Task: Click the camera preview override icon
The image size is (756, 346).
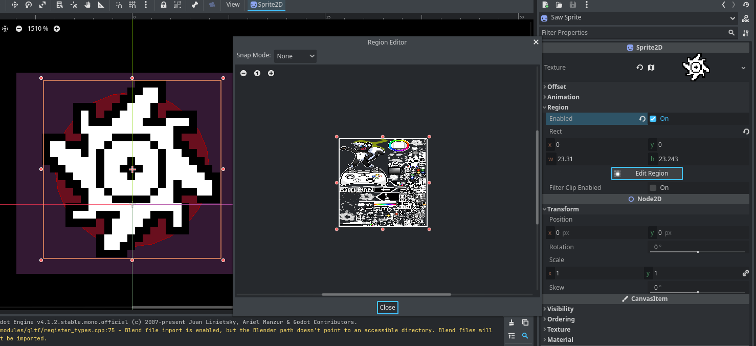Action: [212, 5]
